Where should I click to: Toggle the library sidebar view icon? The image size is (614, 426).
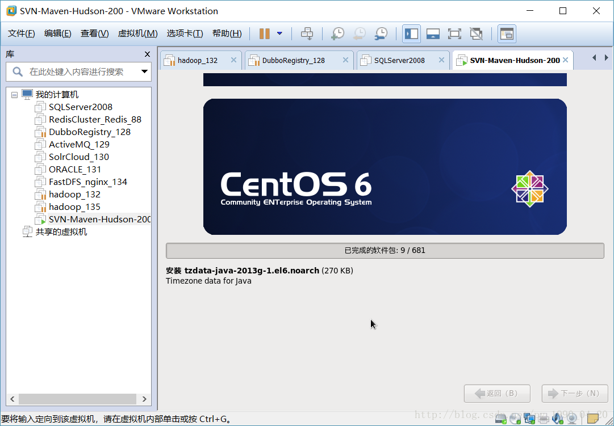411,33
